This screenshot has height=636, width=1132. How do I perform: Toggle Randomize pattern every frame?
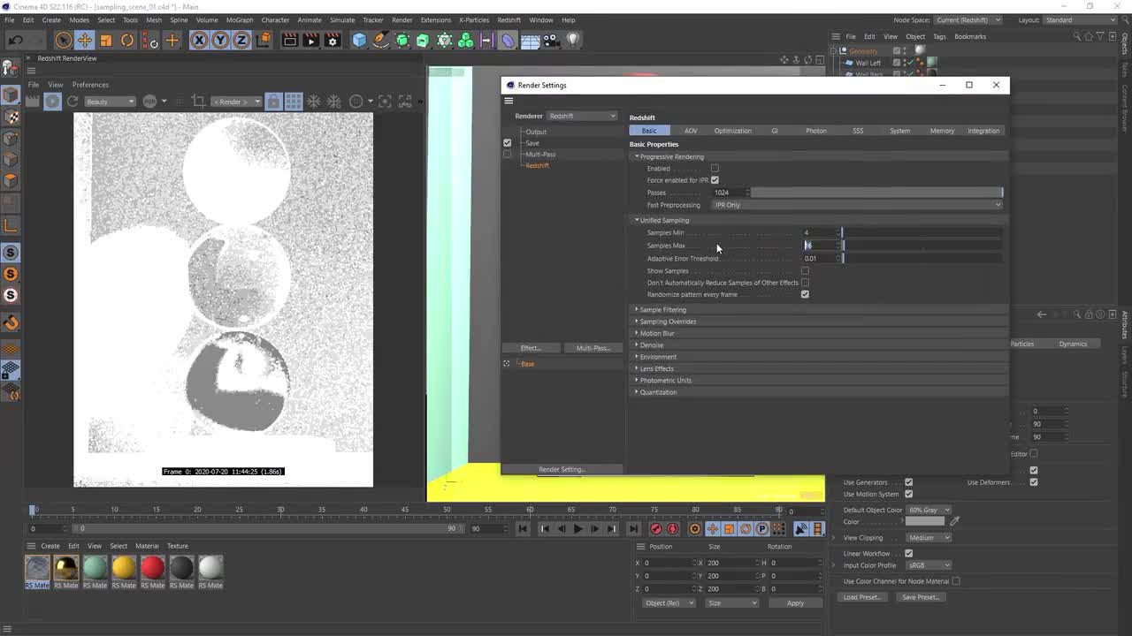pyautogui.click(x=805, y=294)
